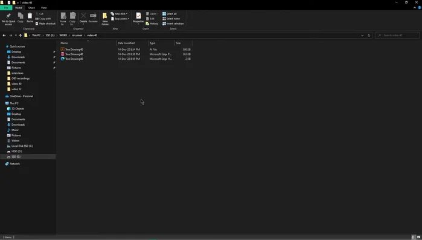Choose Copy path in Clipboard group
422x240 pixels.
point(43,19)
